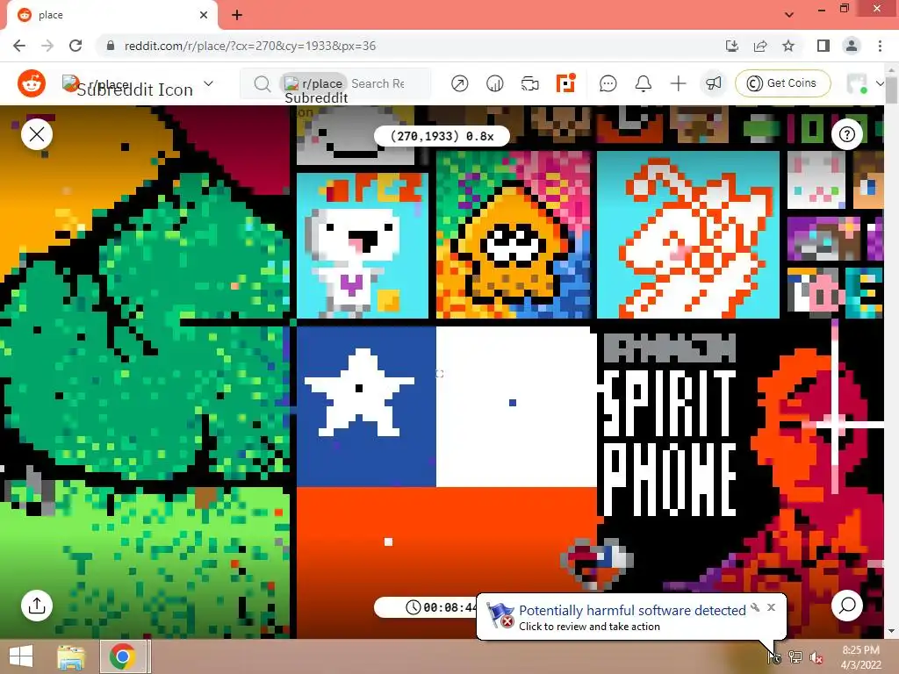The height and width of the screenshot is (674, 899).
Task: Open File Explorer from taskbar
Action: pos(71,656)
